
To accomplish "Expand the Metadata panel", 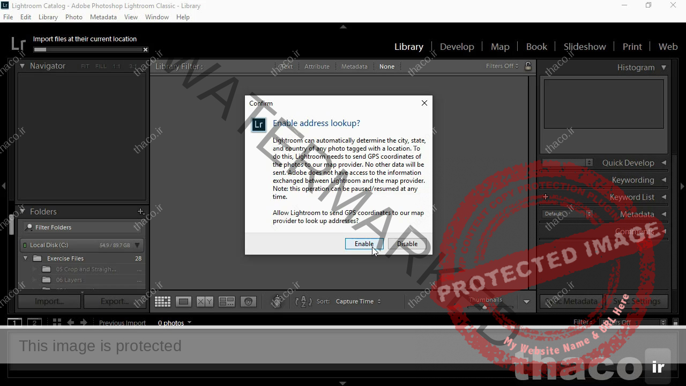I will 663,214.
